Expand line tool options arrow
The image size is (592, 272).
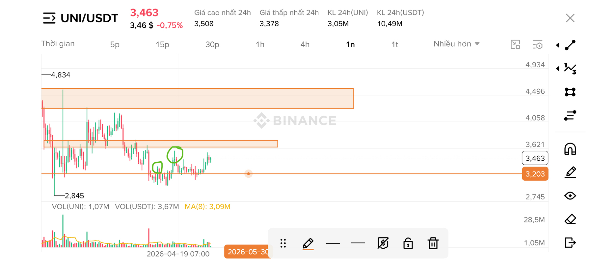[557, 45]
